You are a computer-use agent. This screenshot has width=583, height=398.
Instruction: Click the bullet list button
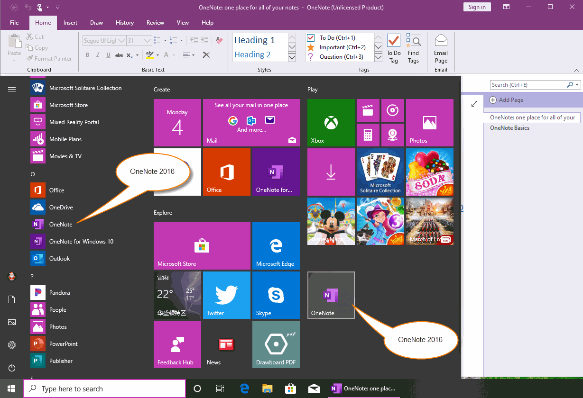pyautogui.click(x=157, y=41)
